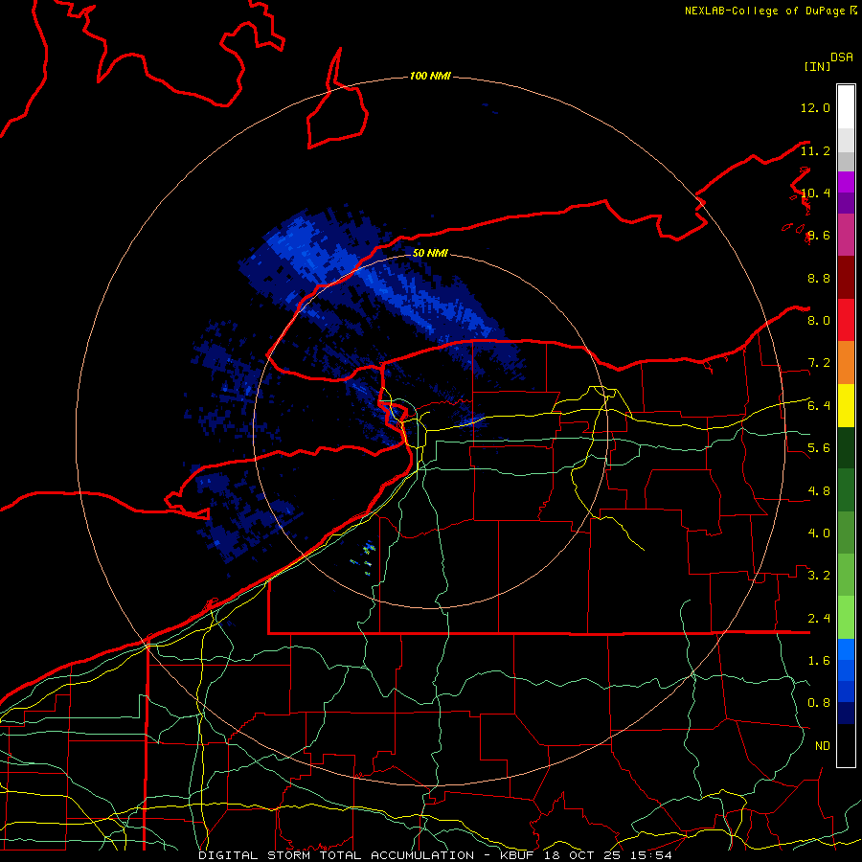Click the 5.6 legend value

819,448
